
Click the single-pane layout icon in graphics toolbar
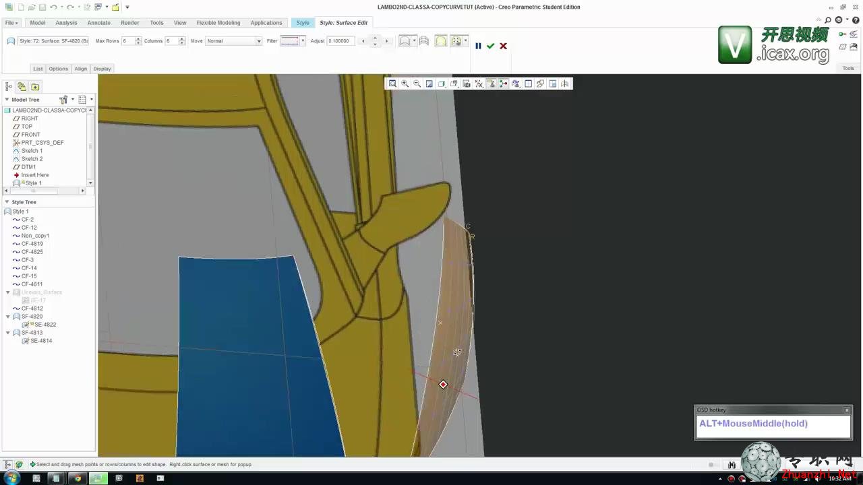pyautogui.click(x=528, y=84)
